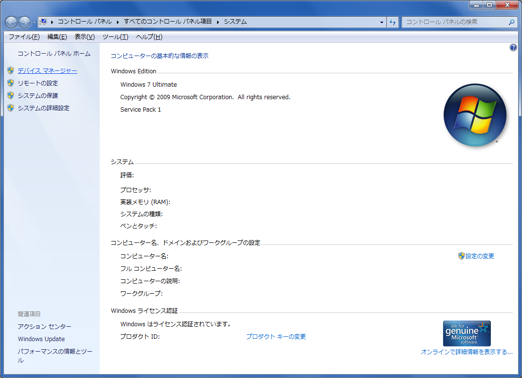Viewport: 522px width, 378px height.
Task: Close the System window
Action: [507, 5]
